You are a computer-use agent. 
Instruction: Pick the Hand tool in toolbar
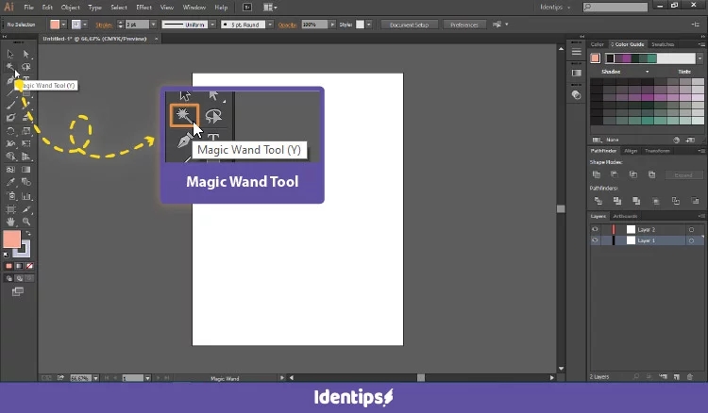tap(10, 221)
